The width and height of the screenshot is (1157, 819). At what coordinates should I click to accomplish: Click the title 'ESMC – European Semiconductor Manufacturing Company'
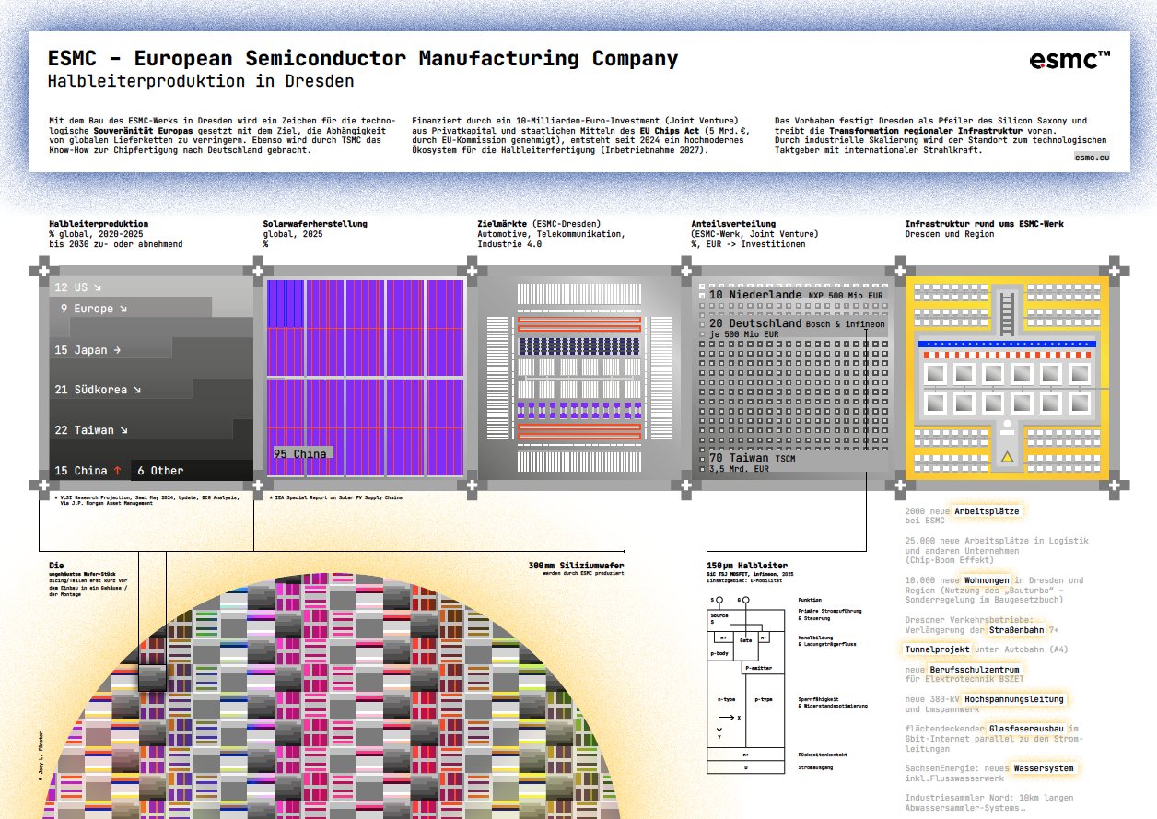(x=363, y=59)
